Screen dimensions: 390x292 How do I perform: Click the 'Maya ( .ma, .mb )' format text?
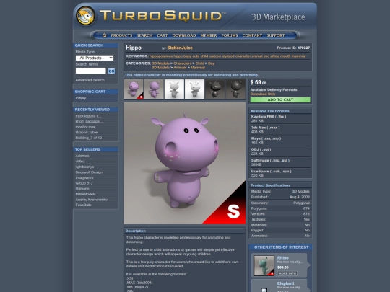[266, 138]
